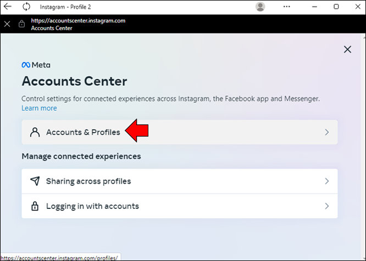Click the lock icon beside Logging in
Image resolution: width=366 pixels, height=261 pixels.
tap(35, 206)
